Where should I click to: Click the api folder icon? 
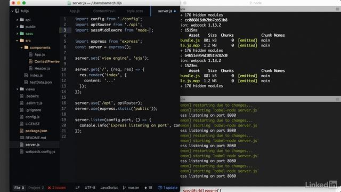click(x=22, y=20)
